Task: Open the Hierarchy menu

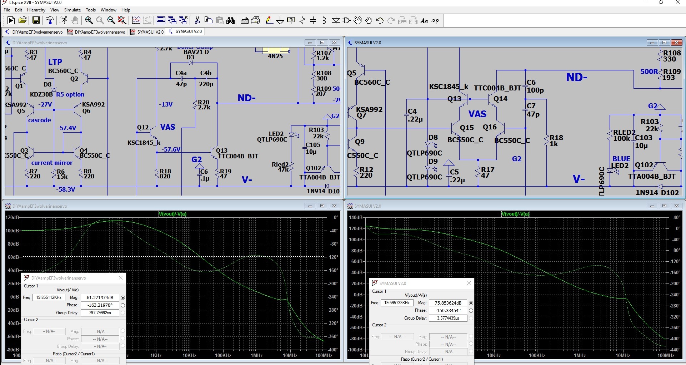Action: point(36,10)
